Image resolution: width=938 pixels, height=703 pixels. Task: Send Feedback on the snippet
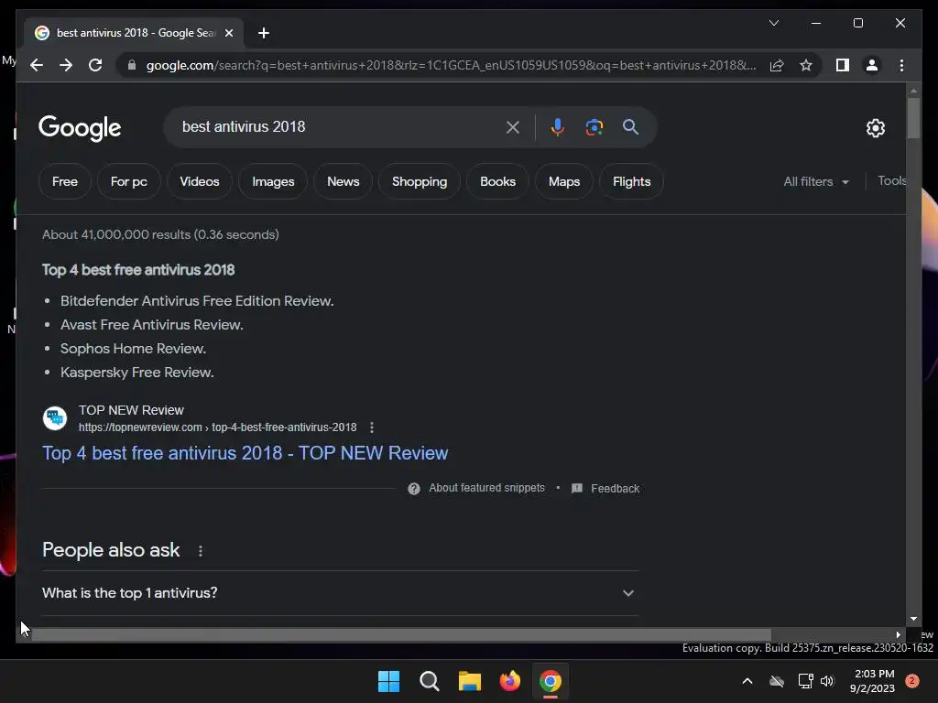pyautogui.click(x=605, y=489)
